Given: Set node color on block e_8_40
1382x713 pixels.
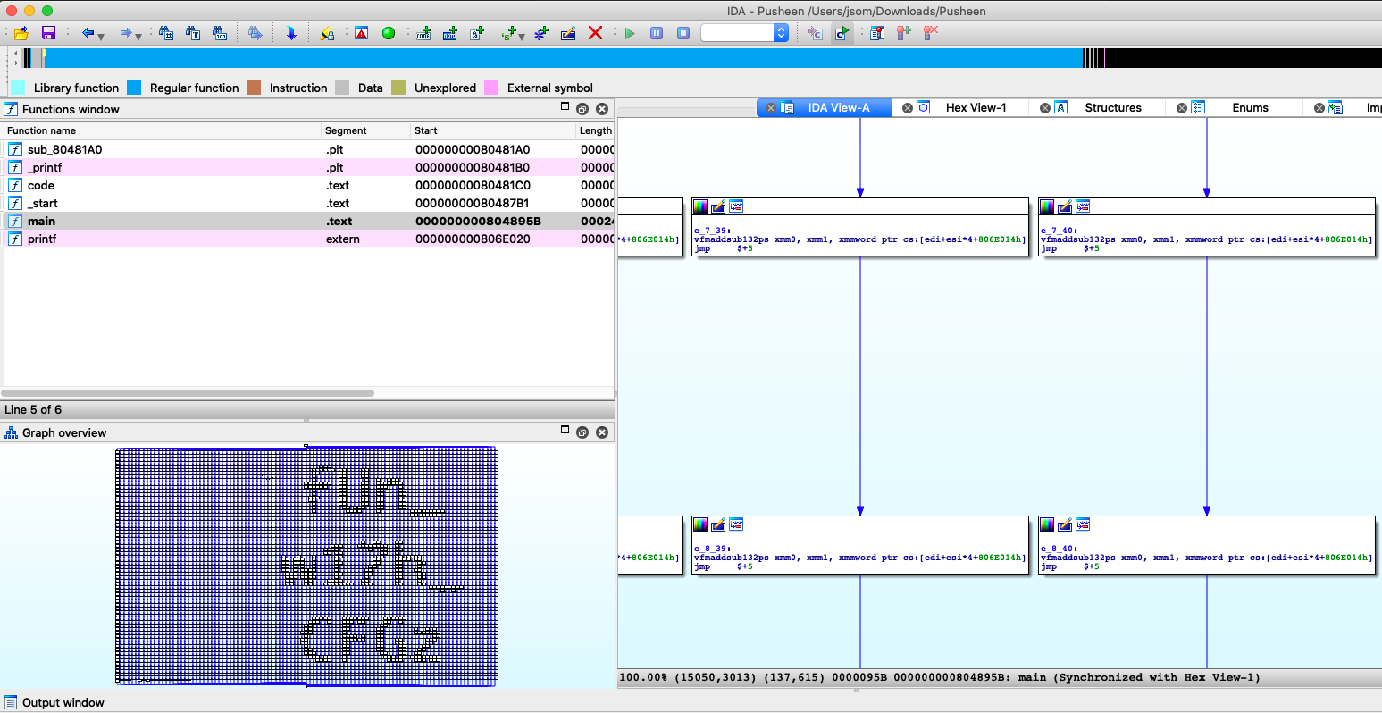Looking at the screenshot, I should 1047,524.
